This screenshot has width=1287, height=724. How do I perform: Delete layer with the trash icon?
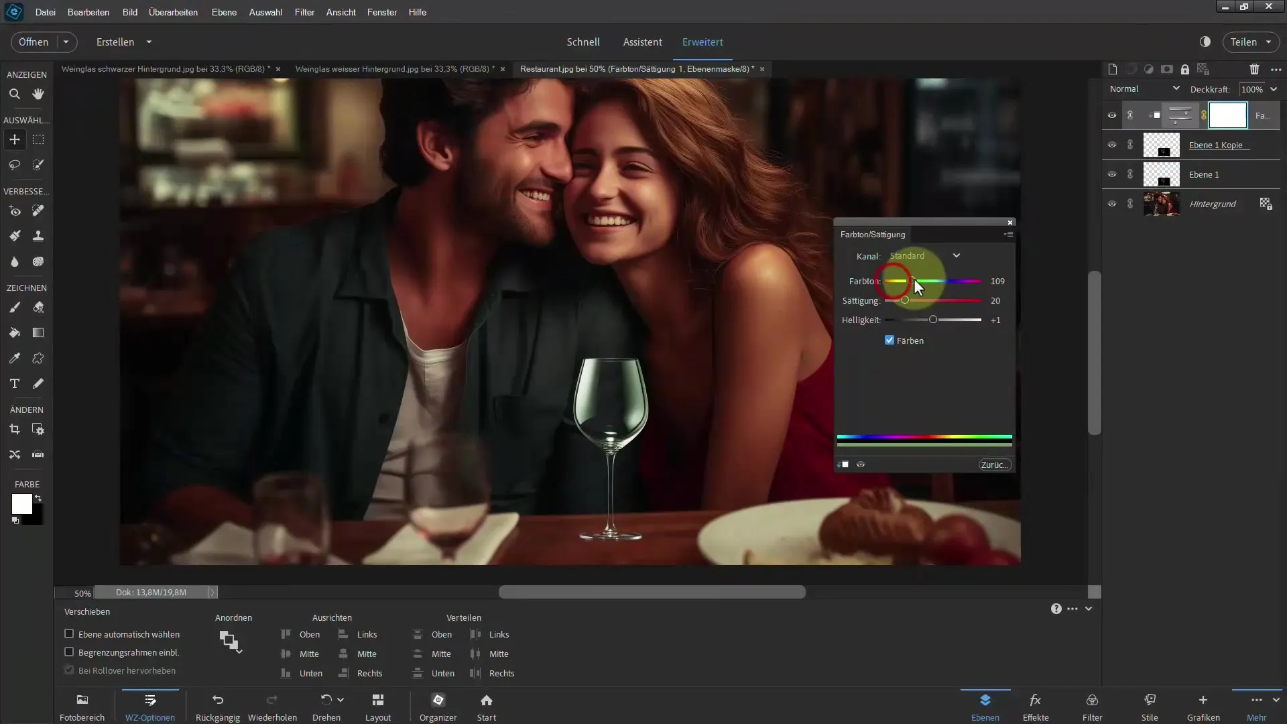(1254, 69)
